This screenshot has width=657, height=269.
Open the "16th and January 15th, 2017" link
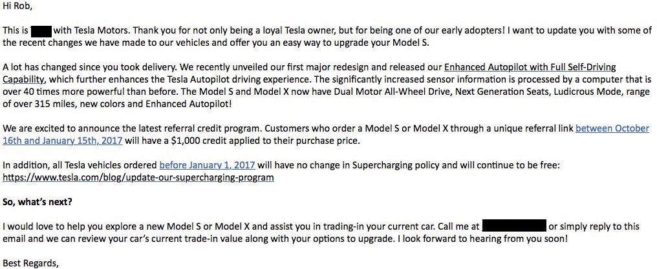click(x=63, y=141)
